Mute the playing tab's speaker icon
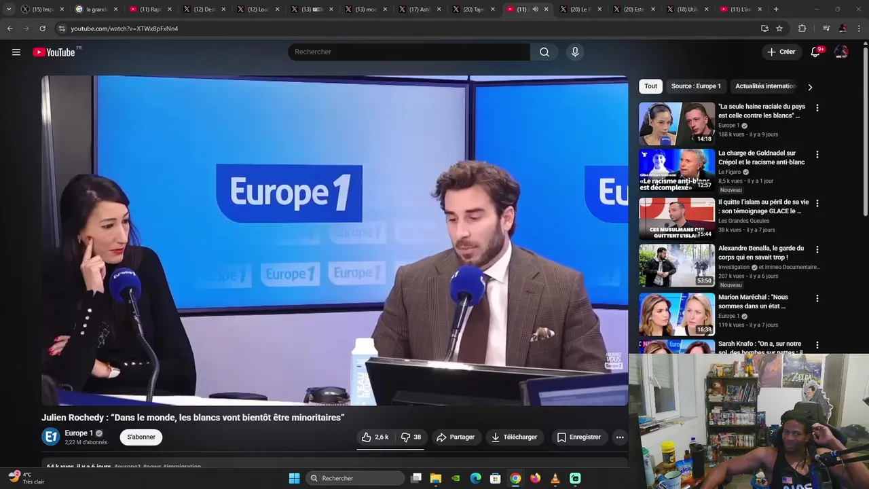The height and width of the screenshot is (489, 869). point(535,10)
